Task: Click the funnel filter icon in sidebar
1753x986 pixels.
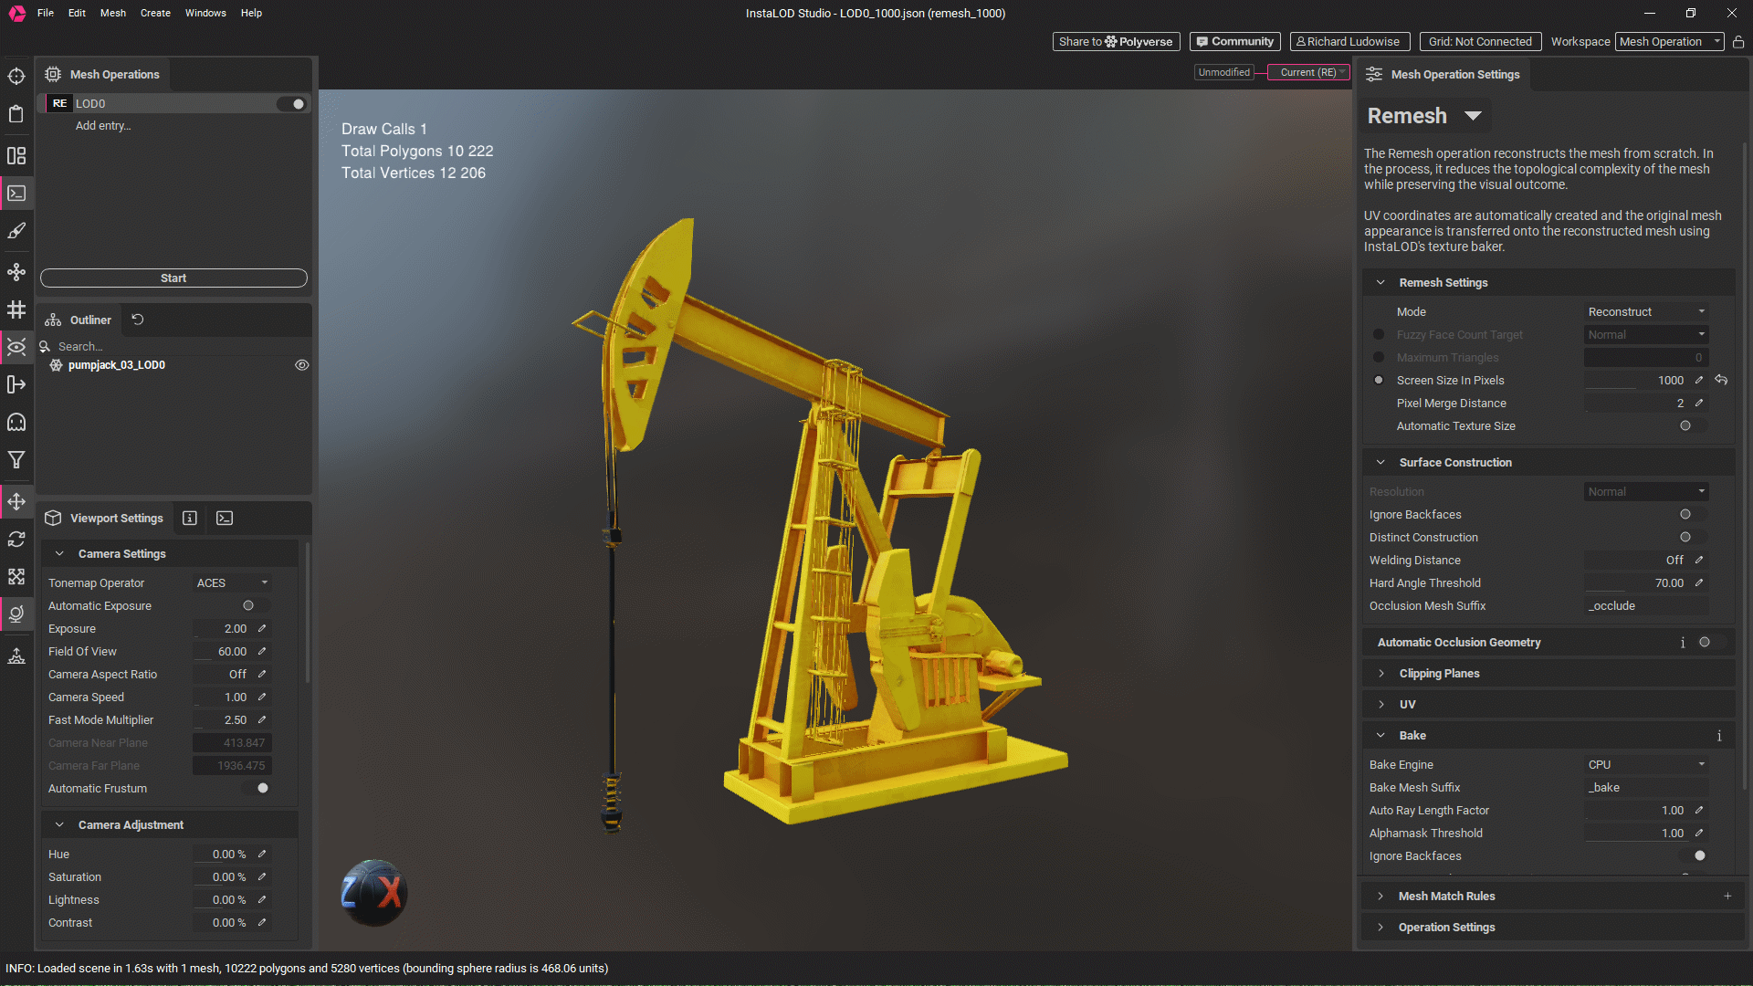Action: (16, 460)
